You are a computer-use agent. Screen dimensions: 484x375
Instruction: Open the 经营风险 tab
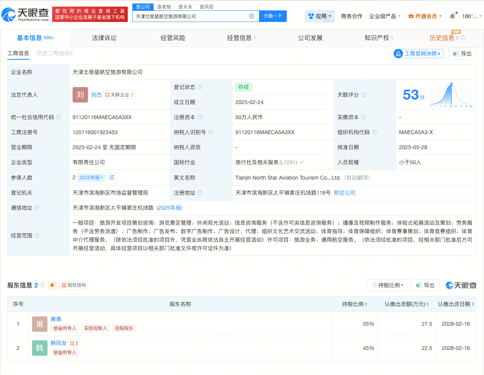pos(173,38)
